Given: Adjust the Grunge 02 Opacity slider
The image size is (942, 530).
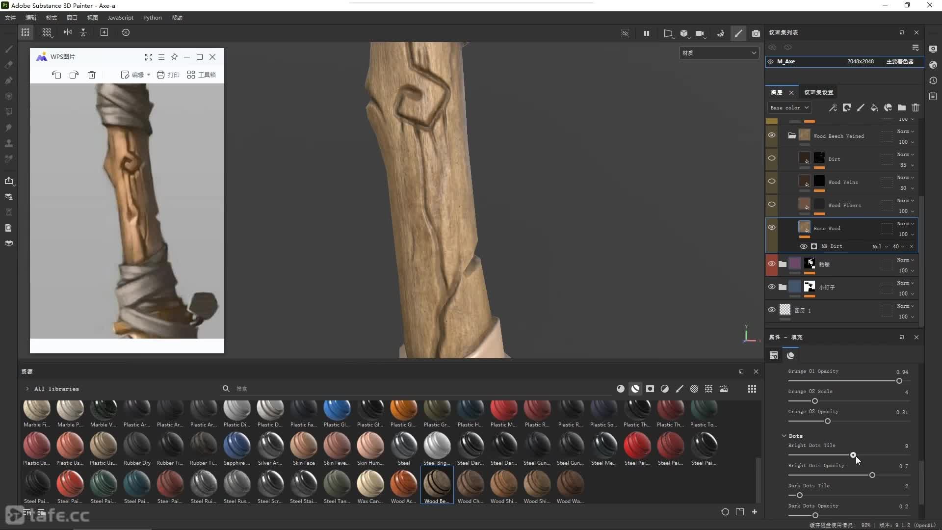Looking at the screenshot, I should click(x=849, y=422).
